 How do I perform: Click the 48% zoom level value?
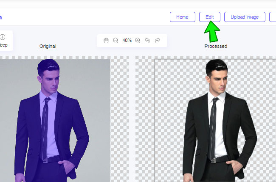127,40
